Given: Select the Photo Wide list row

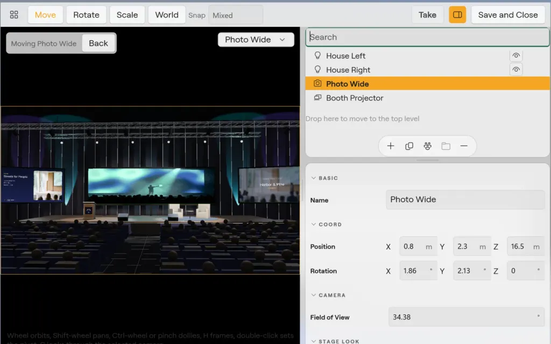Looking at the screenshot, I should coord(427,83).
